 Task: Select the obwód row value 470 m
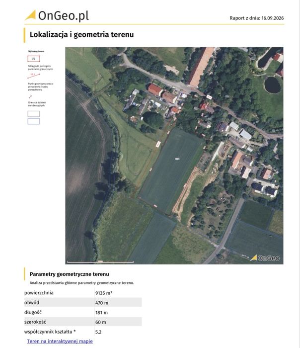point(102,303)
